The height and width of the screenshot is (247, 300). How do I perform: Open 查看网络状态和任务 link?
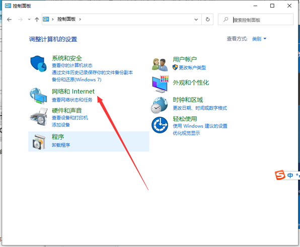(x=72, y=100)
